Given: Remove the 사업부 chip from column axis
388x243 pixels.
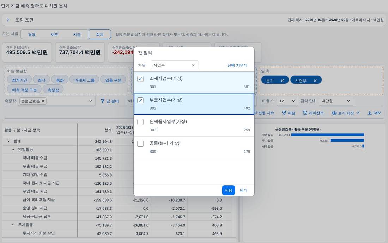Looking at the screenshot, I should tap(315, 81).
